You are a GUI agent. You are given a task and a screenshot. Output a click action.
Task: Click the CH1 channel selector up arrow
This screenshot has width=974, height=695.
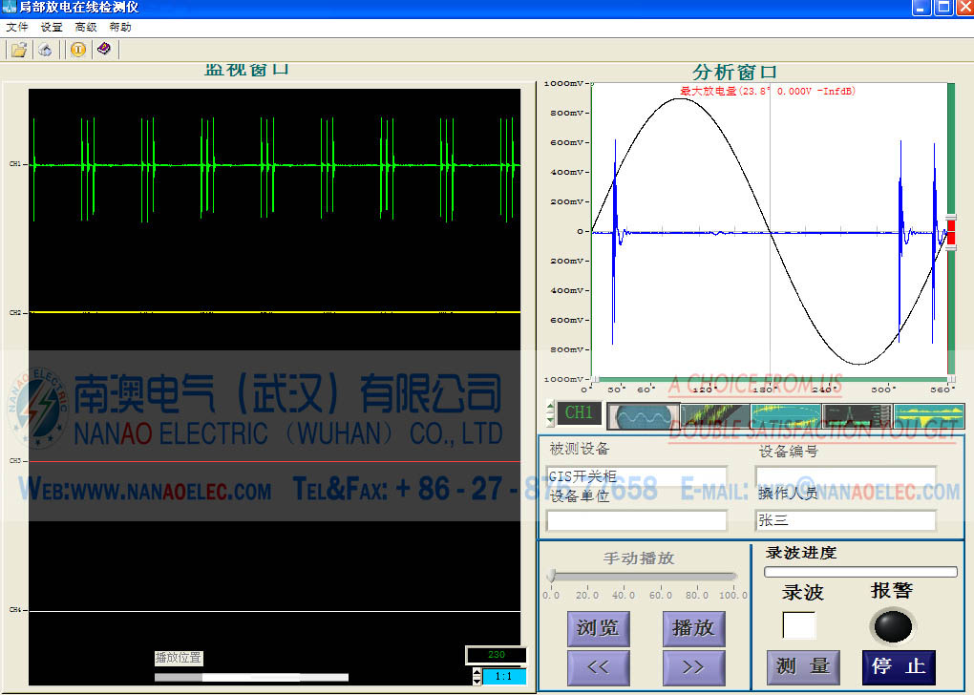click(x=550, y=408)
